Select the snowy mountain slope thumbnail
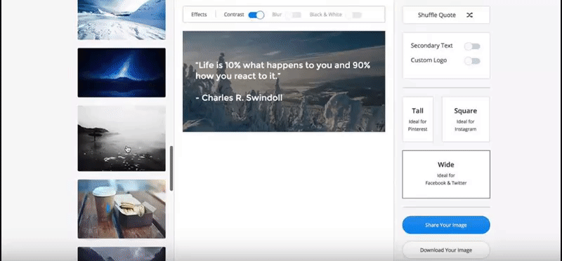This screenshot has width=562, height=261. click(122, 20)
